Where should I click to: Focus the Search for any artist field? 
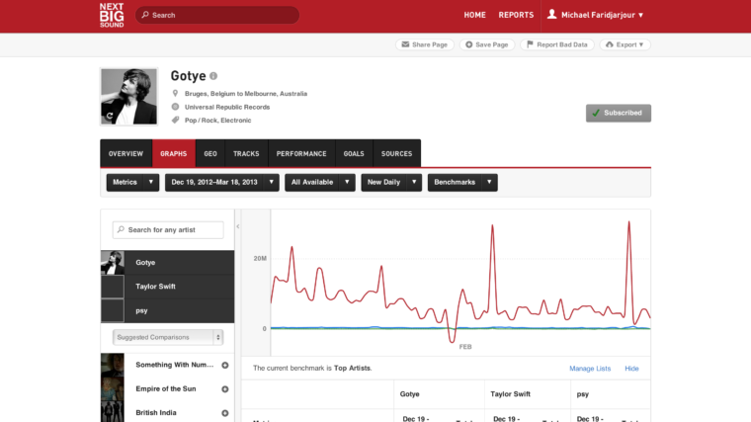168,230
